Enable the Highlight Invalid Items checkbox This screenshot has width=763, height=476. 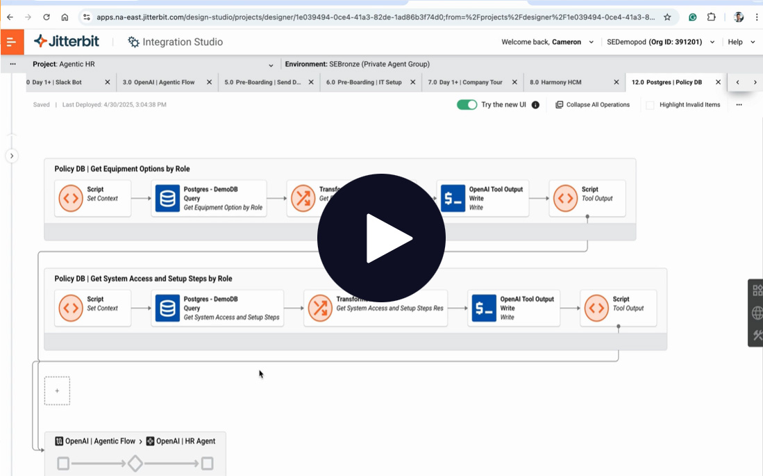click(x=650, y=104)
